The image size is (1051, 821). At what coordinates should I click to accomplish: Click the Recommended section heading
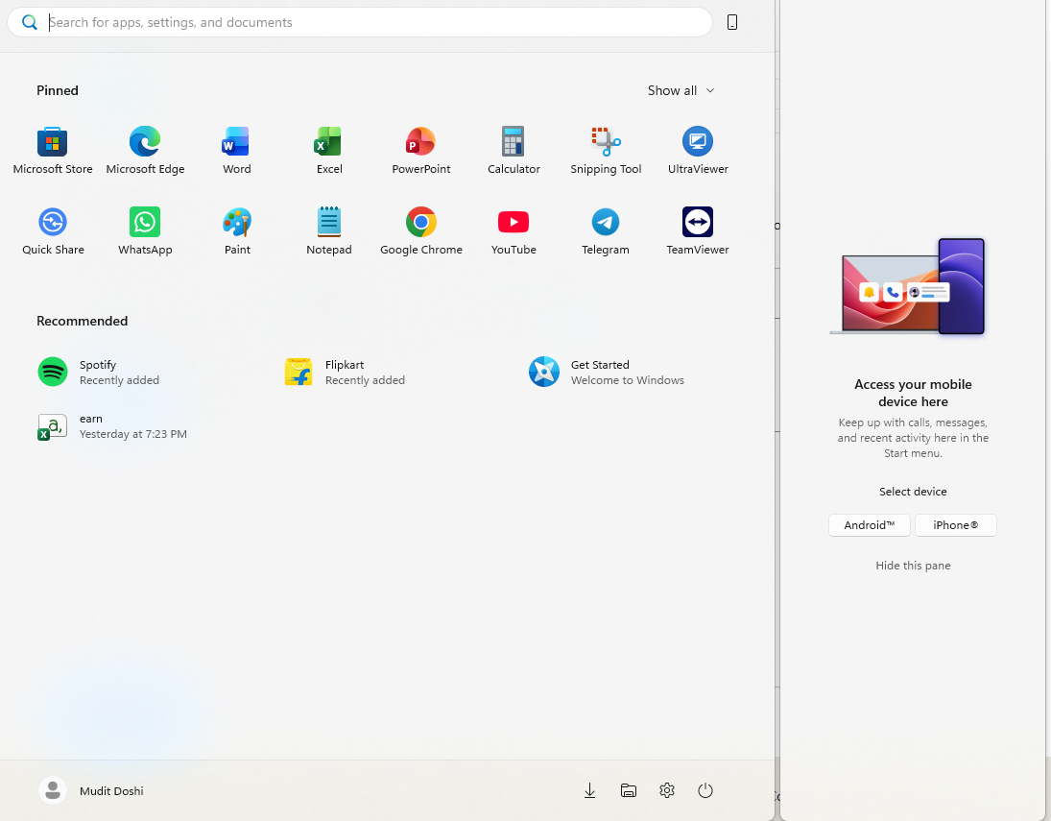click(x=82, y=322)
